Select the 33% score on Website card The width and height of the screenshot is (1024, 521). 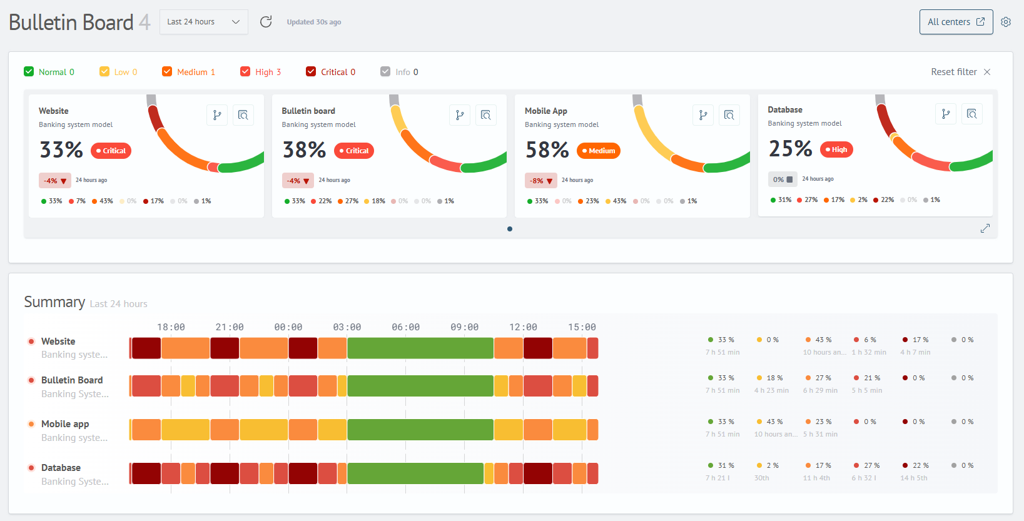(x=61, y=150)
